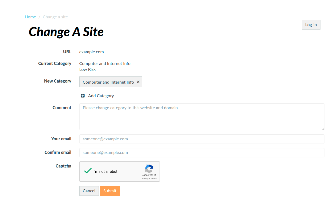Click the "Change a site" breadcrumb item

tap(55, 17)
